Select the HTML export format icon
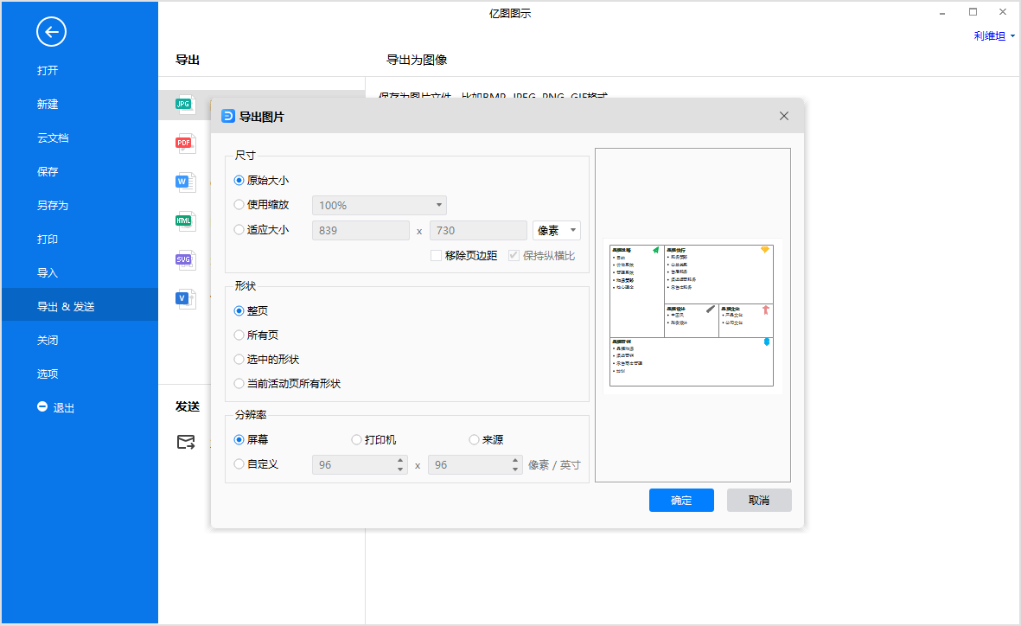 [x=185, y=220]
